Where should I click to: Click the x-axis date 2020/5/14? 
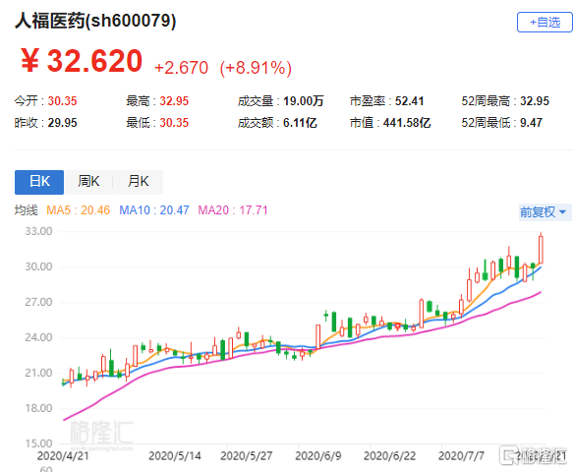[x=175, y=456]
